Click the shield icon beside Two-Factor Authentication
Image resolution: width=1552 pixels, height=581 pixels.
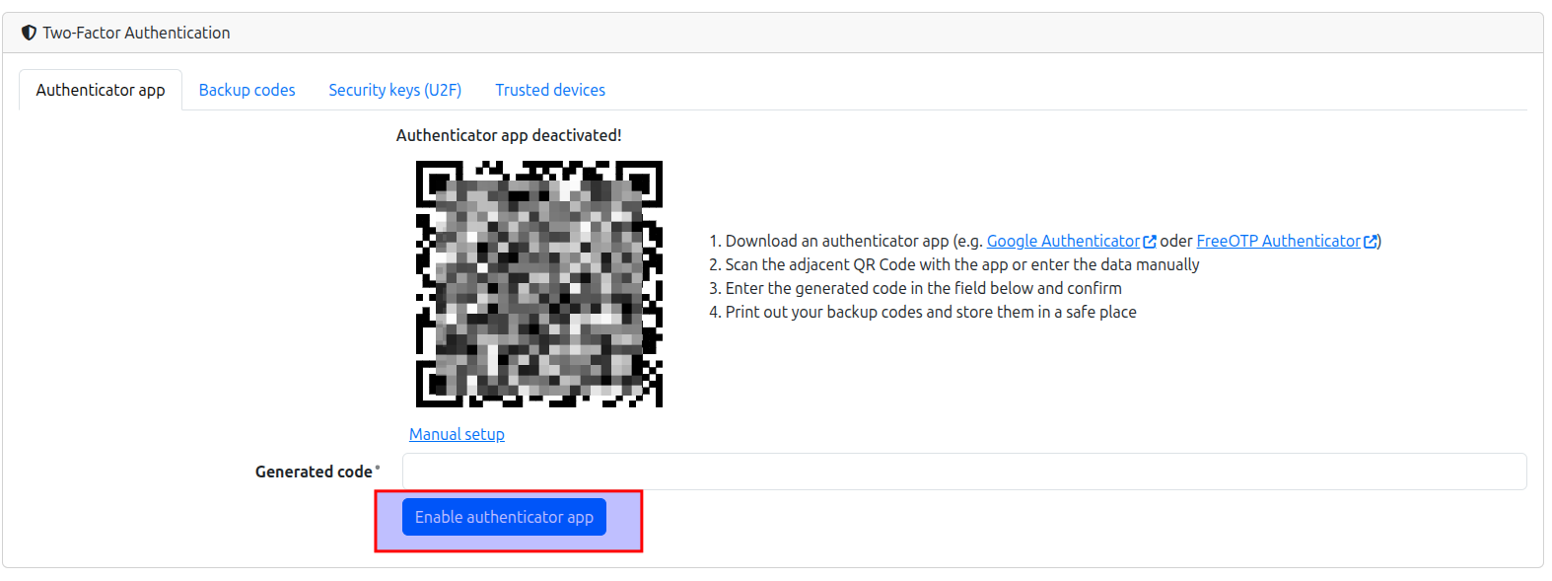(29, 33)
